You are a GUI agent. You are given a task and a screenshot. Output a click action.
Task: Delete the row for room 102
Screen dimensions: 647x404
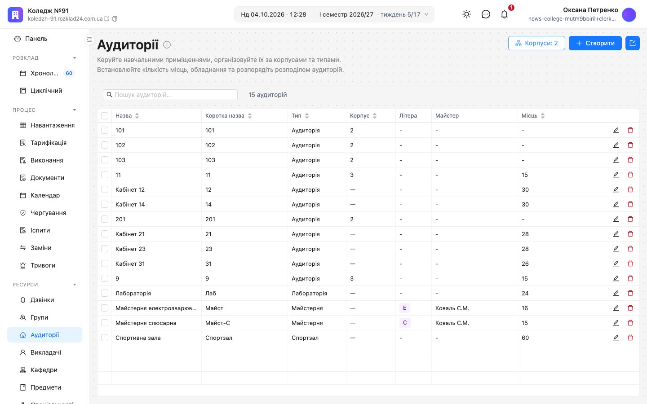click(x=630, y=145)
